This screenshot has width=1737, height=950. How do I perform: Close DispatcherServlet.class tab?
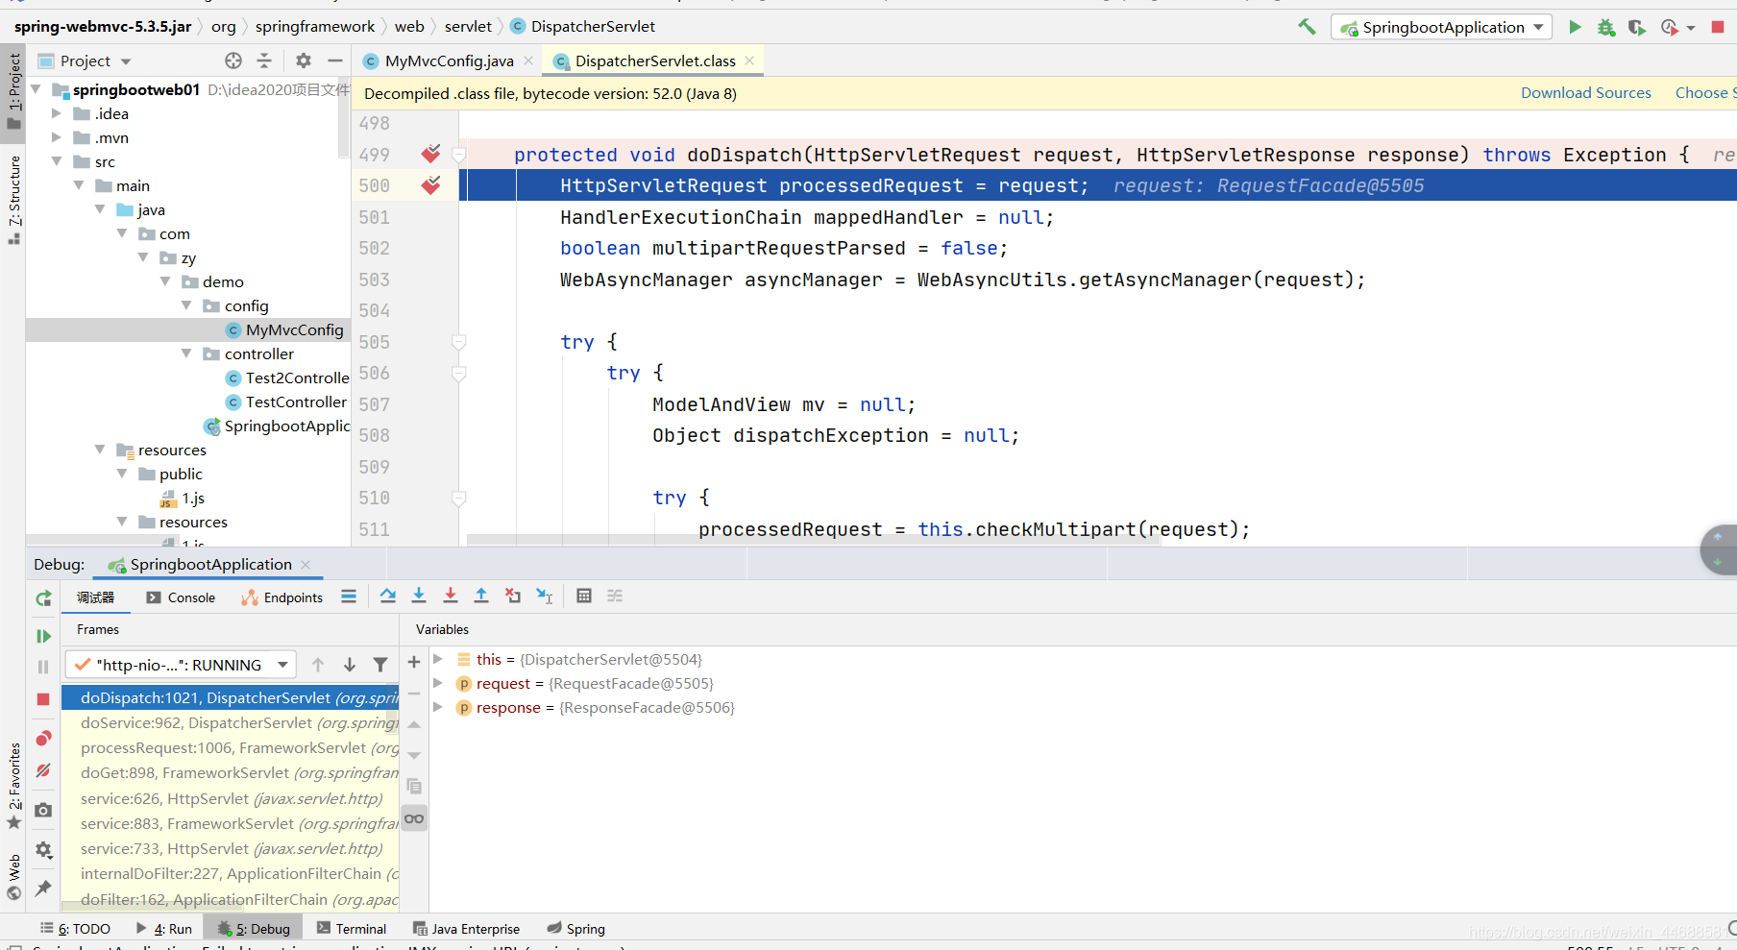749,61
